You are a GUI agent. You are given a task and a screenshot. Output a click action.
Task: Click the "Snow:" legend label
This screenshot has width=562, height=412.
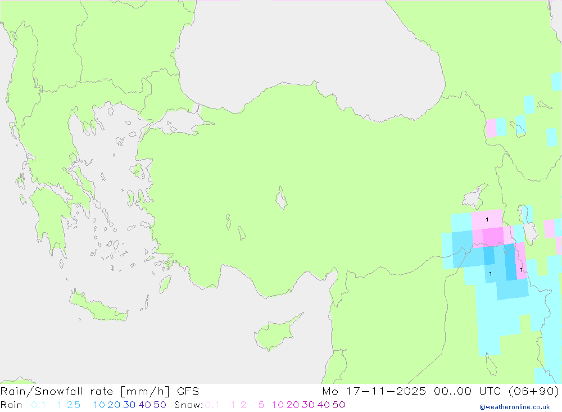[x=189, y=405]
